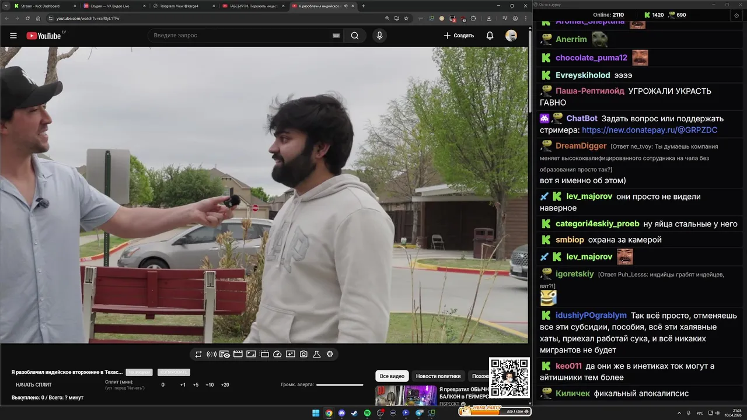The image size is (747, 420).
Task: Open the YouTube account avatar menu
Action: (511, 36)
